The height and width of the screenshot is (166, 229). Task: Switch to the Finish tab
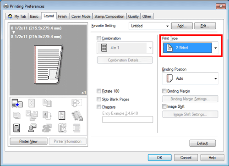point(62,17)
